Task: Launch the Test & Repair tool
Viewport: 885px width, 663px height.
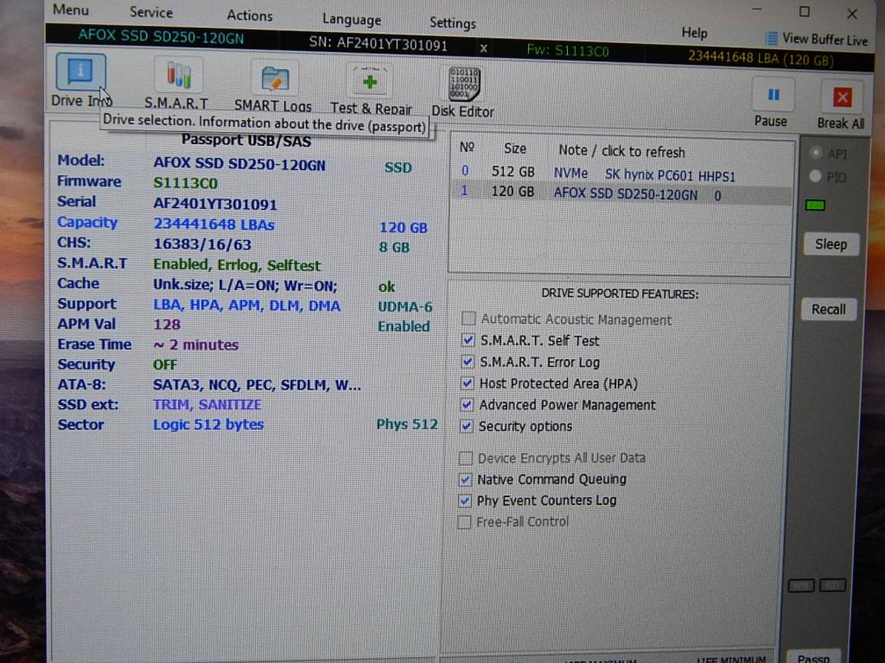Action: (370, 83)
